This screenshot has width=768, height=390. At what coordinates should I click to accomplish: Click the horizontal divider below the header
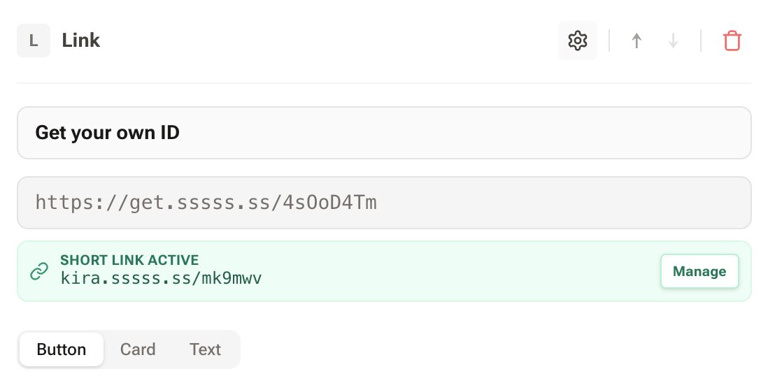[384, 83]
